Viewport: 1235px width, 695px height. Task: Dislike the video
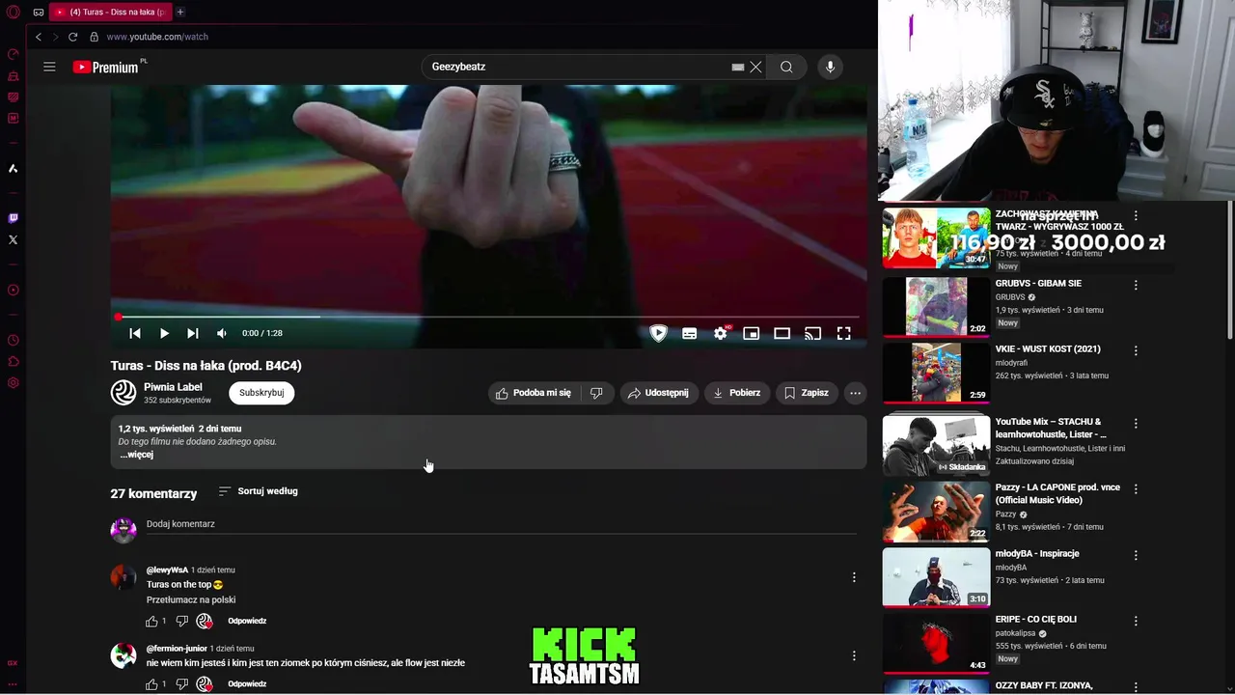pyautogui.click(x=596, y=393)
